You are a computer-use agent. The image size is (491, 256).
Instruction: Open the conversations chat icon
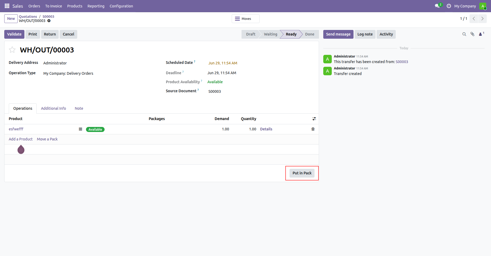pos(438,6)
